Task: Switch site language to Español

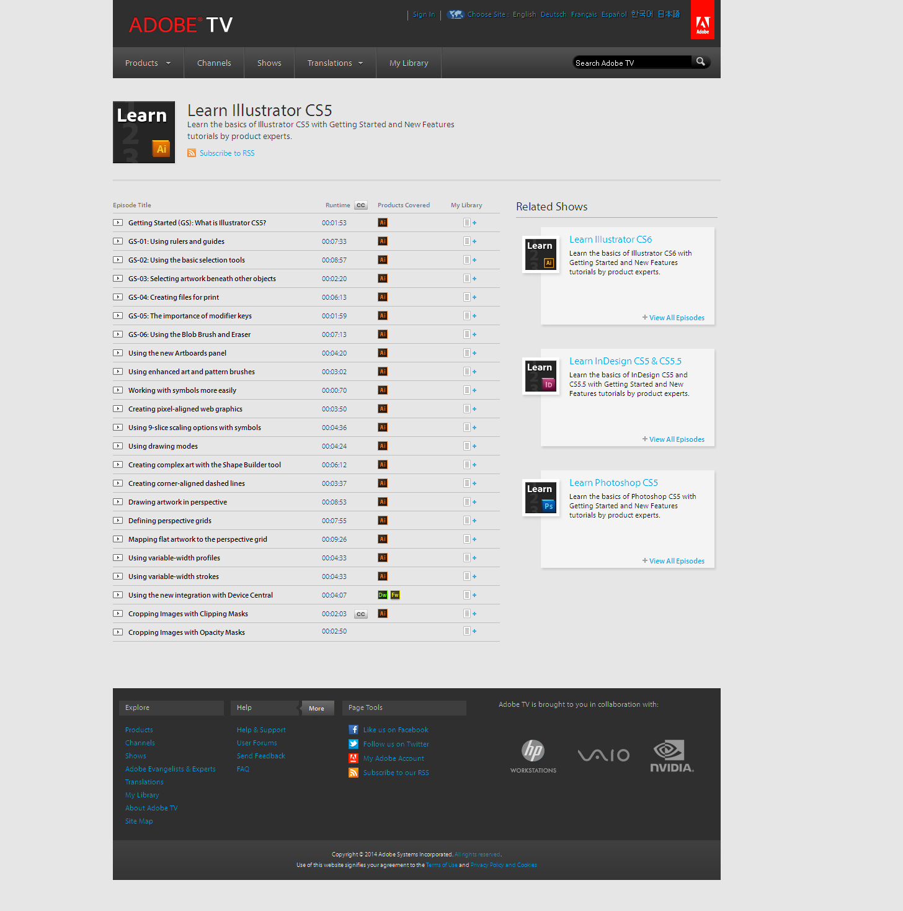Action: click(614, 14)
